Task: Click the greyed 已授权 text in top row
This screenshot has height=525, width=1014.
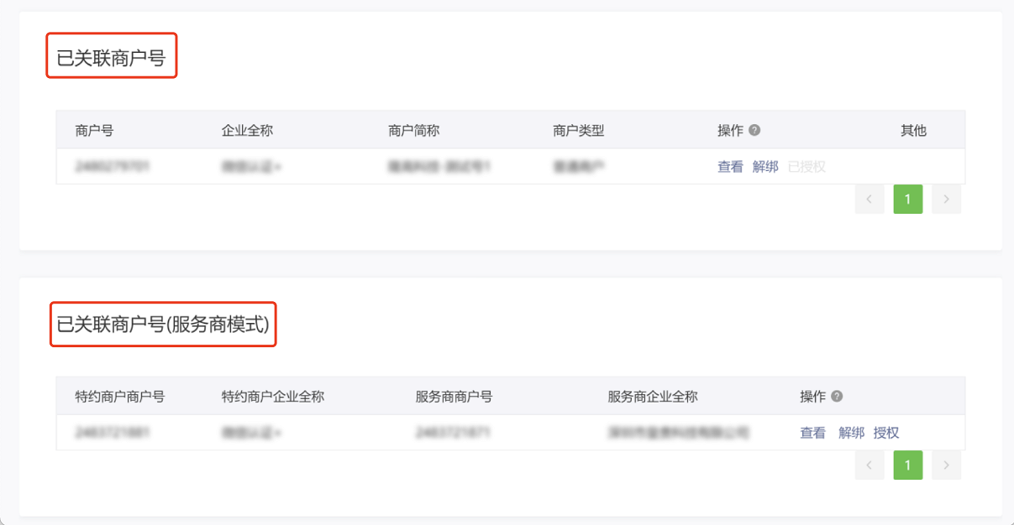Action: click(806, 167)
